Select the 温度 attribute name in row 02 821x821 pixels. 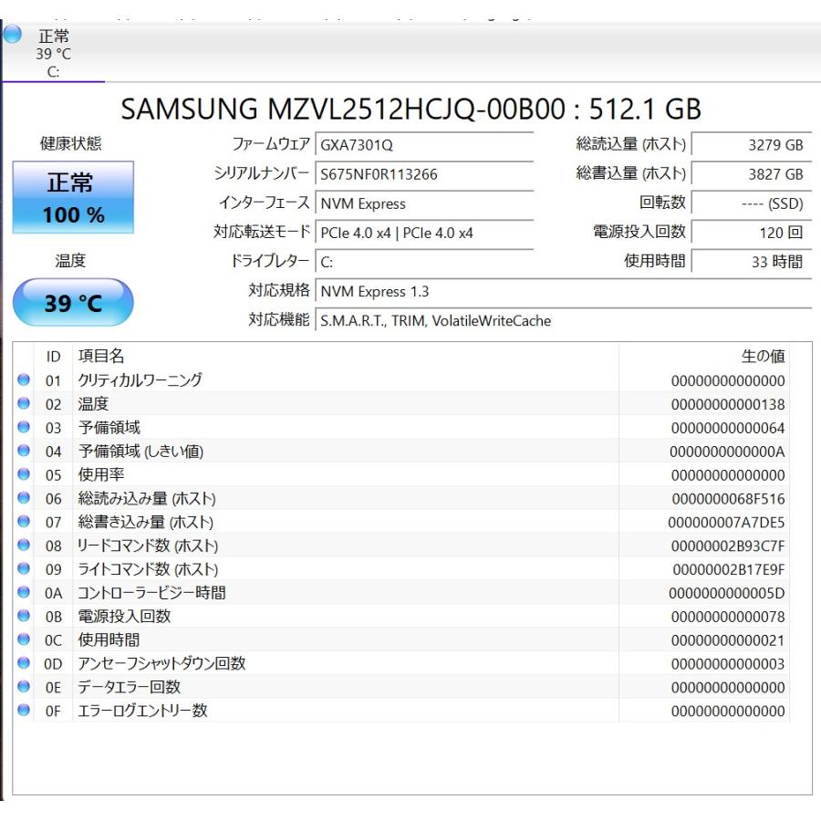pos(93,404)
